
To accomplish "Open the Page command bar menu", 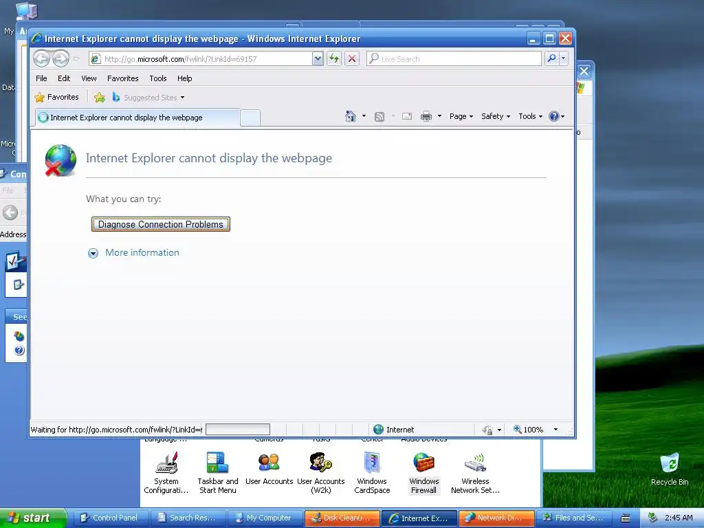I will click(461, 116).
